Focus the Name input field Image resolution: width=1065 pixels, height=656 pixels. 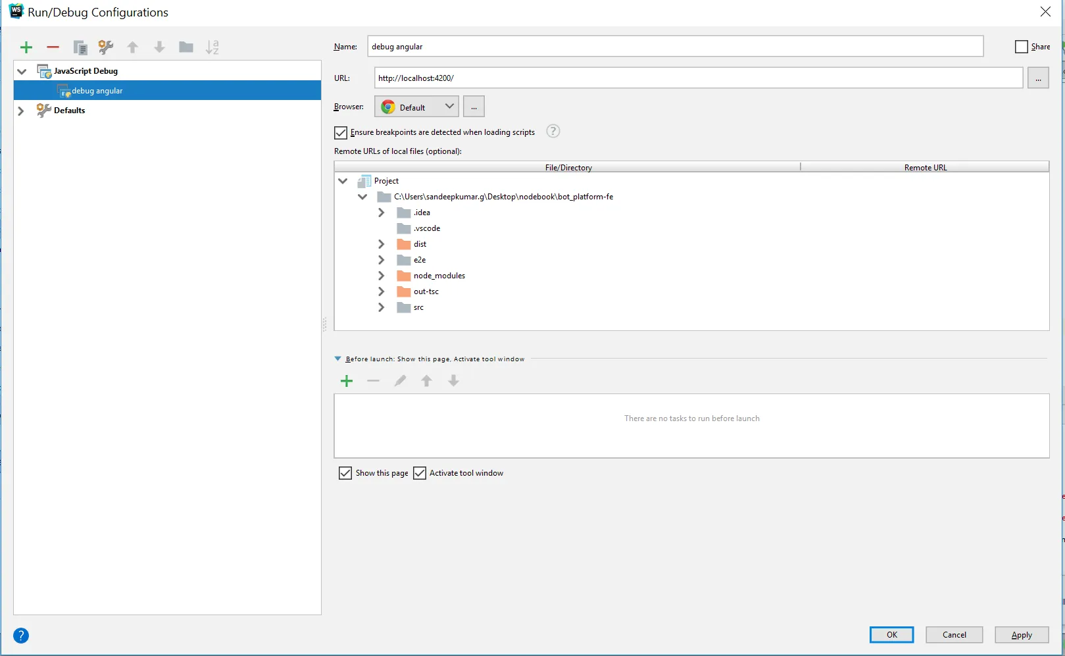pos(676,46)
